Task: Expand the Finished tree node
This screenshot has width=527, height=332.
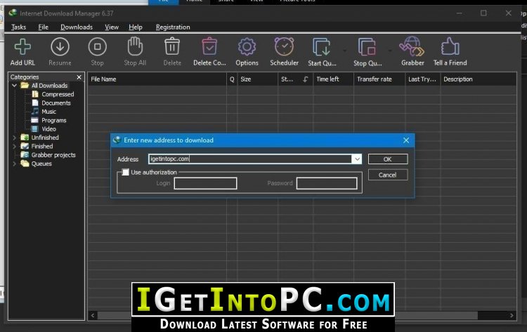Action: pos(15,147)
